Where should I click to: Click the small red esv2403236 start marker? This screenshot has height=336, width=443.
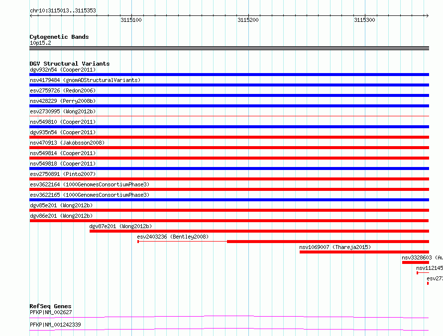click(138, 242)
